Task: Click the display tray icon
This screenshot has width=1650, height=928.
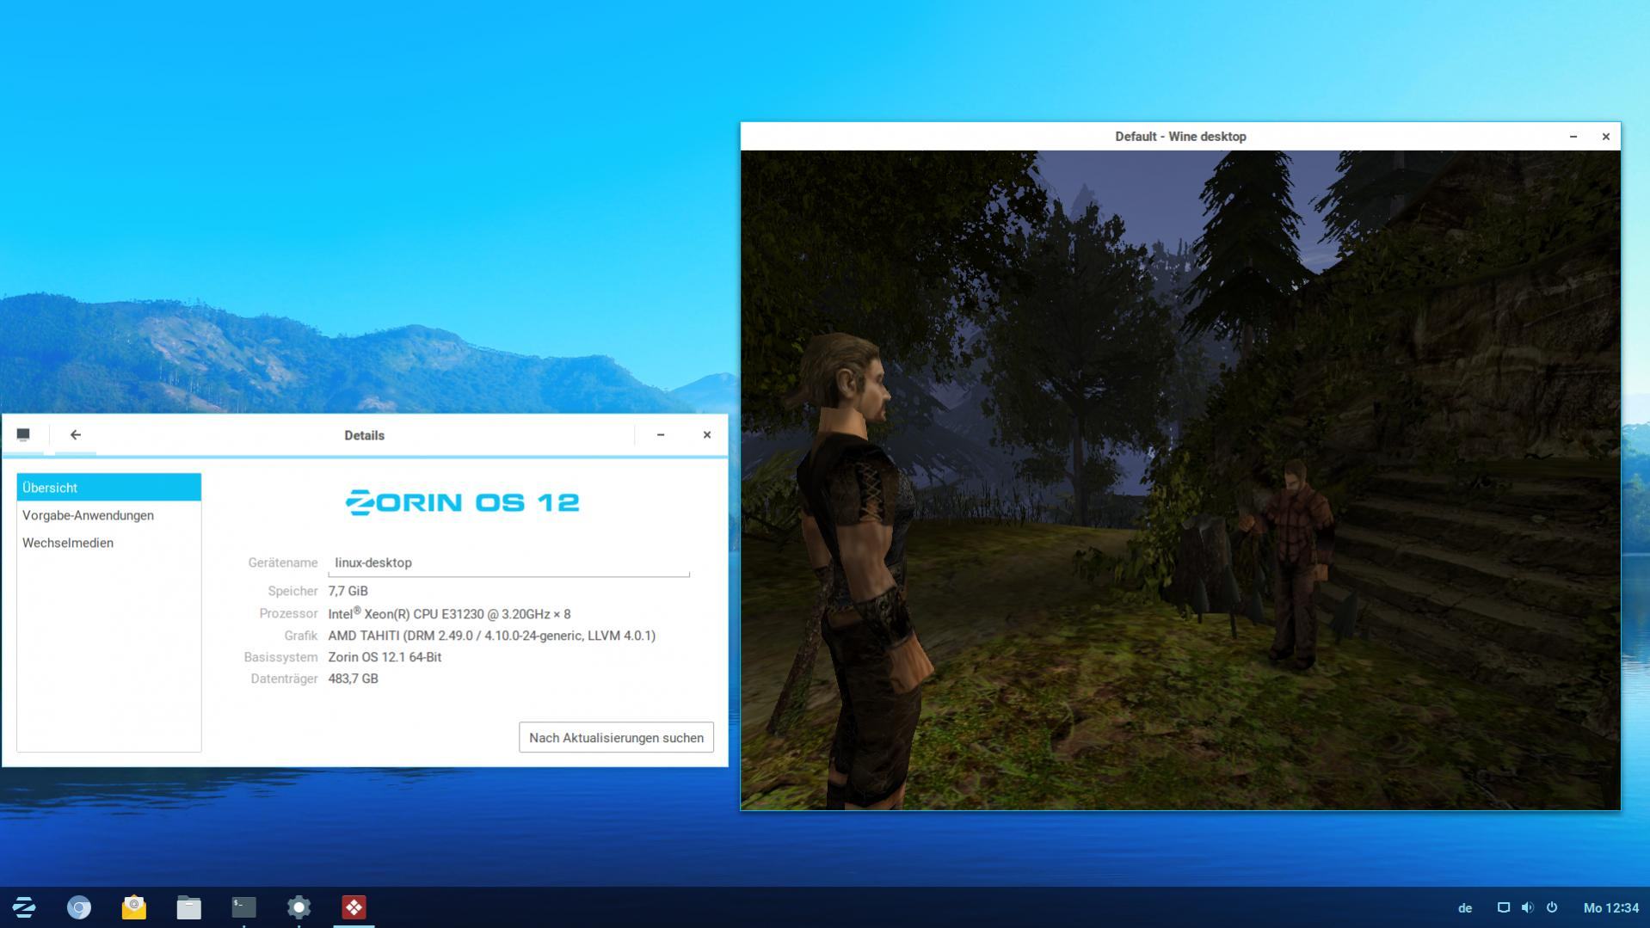Action: point(1503,907)
